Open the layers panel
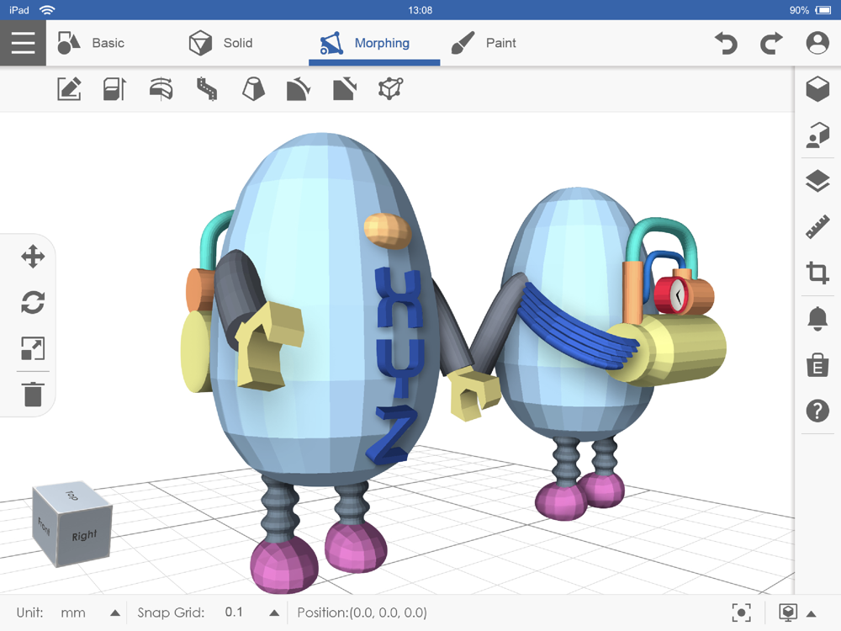 coord(817,181)
